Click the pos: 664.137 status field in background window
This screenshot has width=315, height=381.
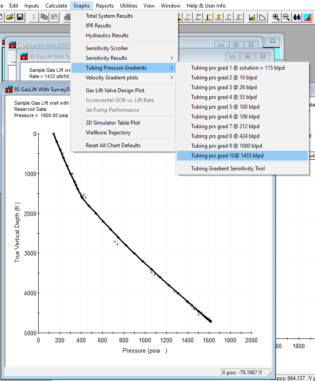291,378
